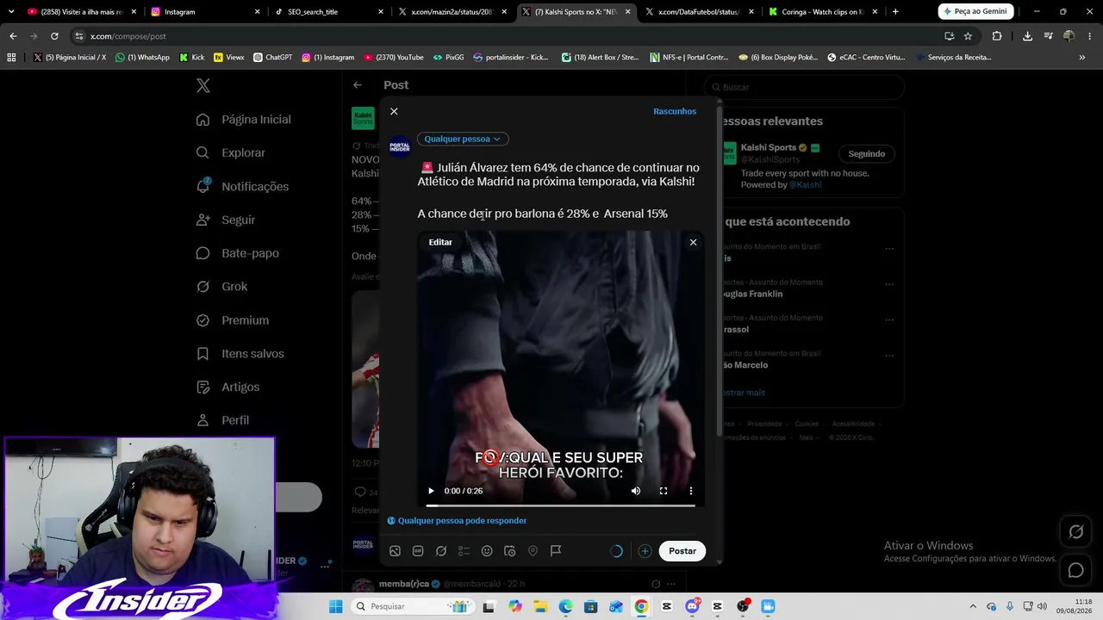Open Perfil in sidebar

click(222, 420)
